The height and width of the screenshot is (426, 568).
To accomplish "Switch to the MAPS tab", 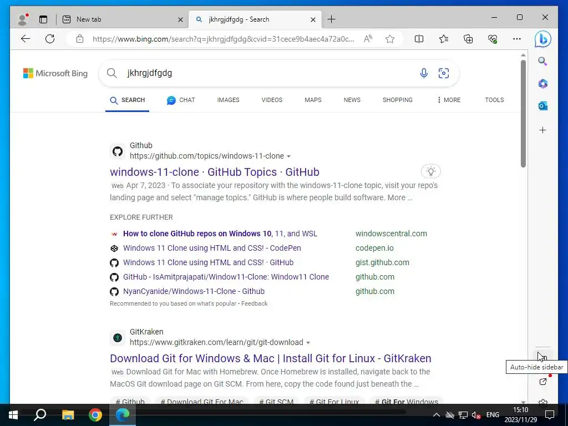I will 313,100.
